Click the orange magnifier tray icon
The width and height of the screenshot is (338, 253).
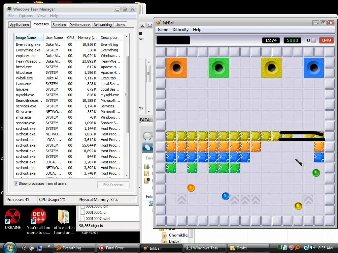(x=298, y=248)
